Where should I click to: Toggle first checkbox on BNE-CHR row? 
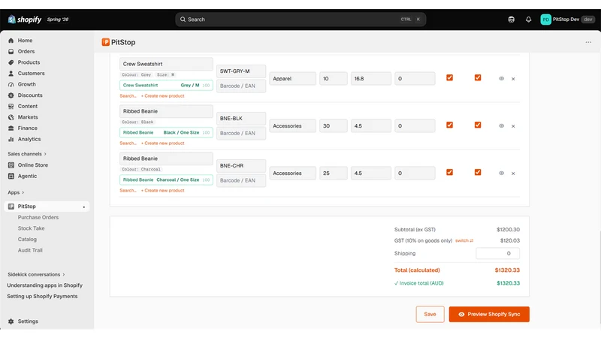tap(449, 172)
